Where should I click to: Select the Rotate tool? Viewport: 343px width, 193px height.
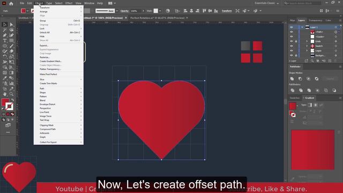(x=5, y=57)
